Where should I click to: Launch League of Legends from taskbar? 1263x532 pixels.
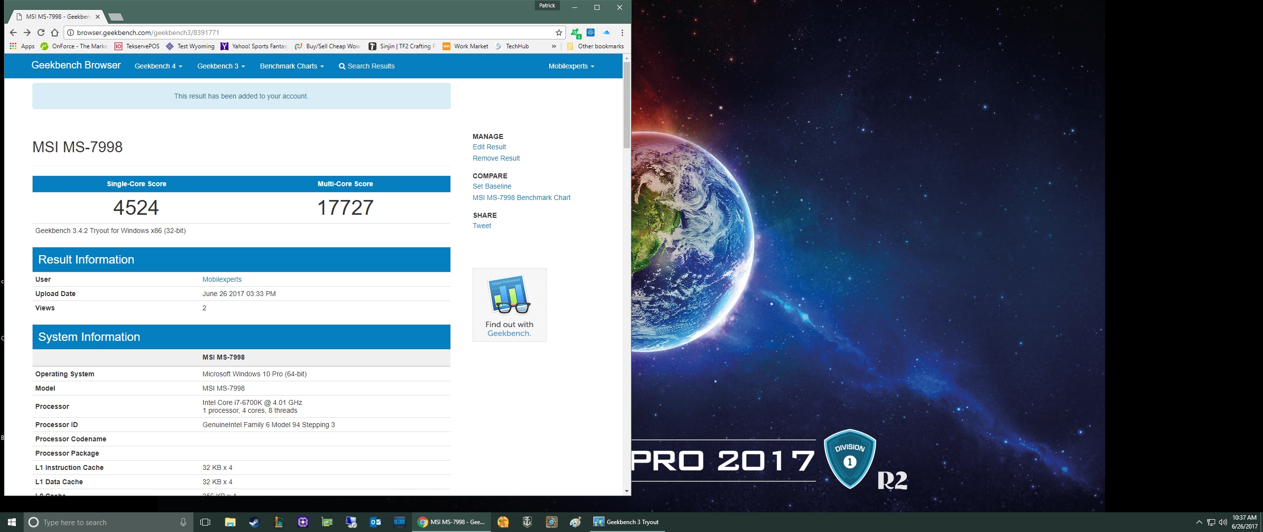point(278,522)
